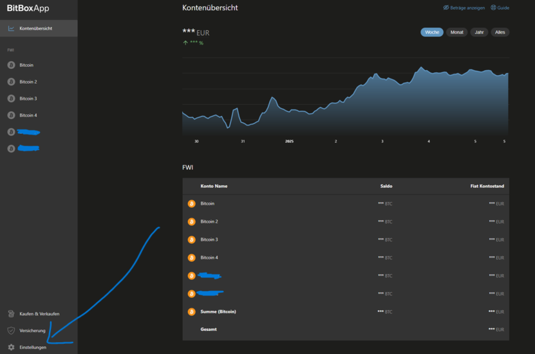
Task: Open Bitcoin 3 row in FWI table
Action: [x=346, y=239]
